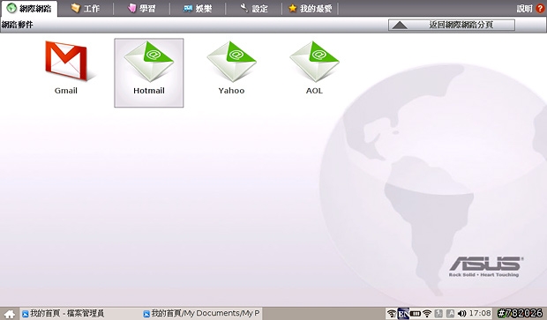Switch to 我的首頁/My Documents taskbar window
The image size is (547, 320).
point(202,313)
